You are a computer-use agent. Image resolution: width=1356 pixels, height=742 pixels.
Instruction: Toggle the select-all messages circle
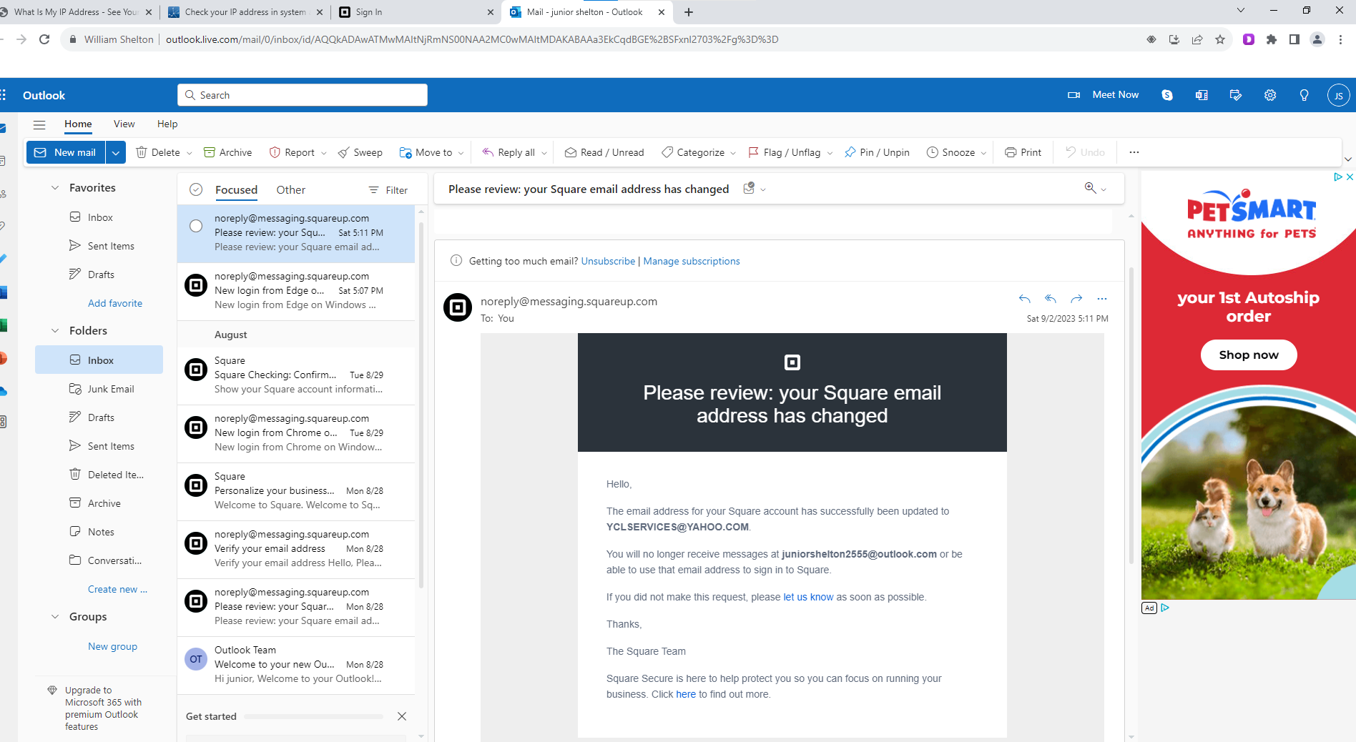point(196,189)
